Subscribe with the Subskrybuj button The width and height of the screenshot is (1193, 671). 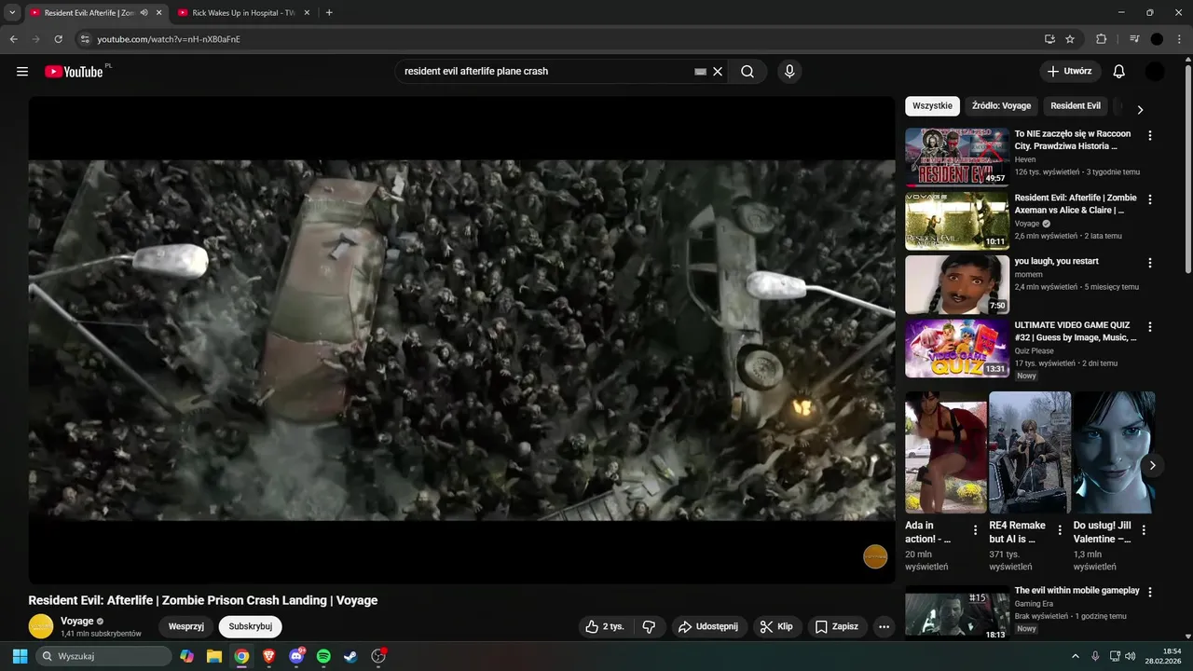click(251, 627)
